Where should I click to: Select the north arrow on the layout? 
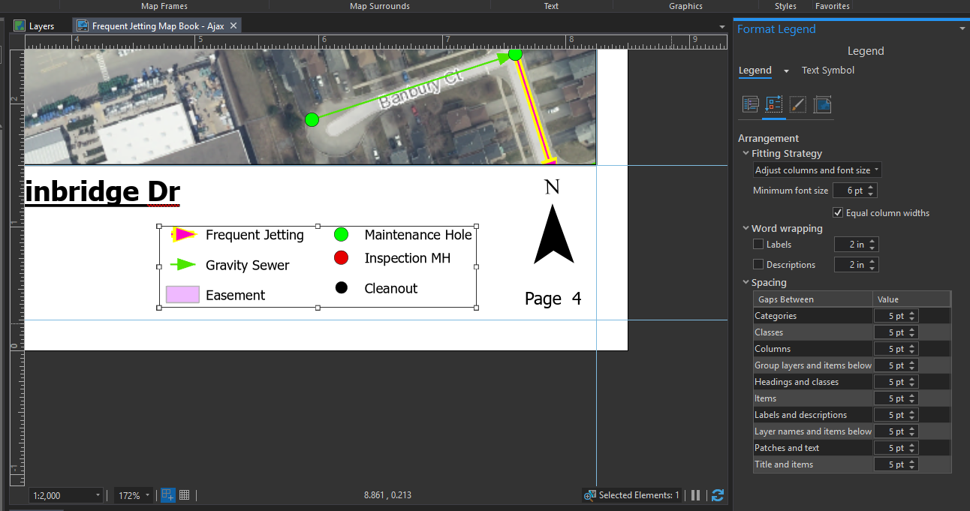click(553, 222)
